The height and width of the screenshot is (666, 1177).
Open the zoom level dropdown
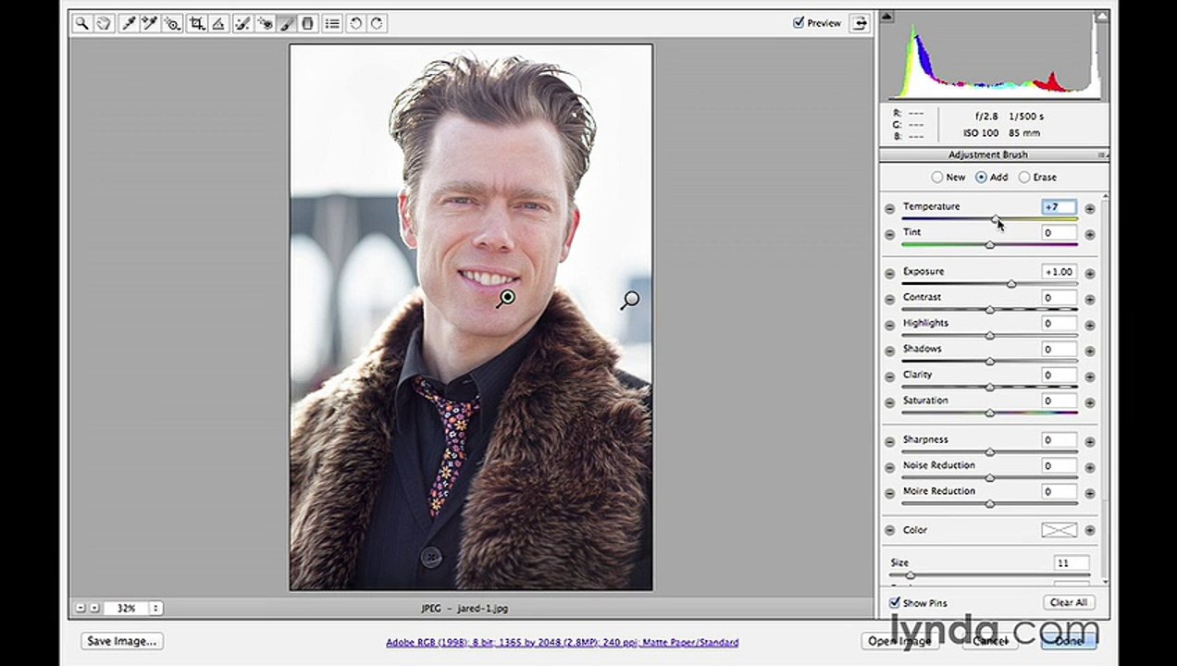(155, 608)
